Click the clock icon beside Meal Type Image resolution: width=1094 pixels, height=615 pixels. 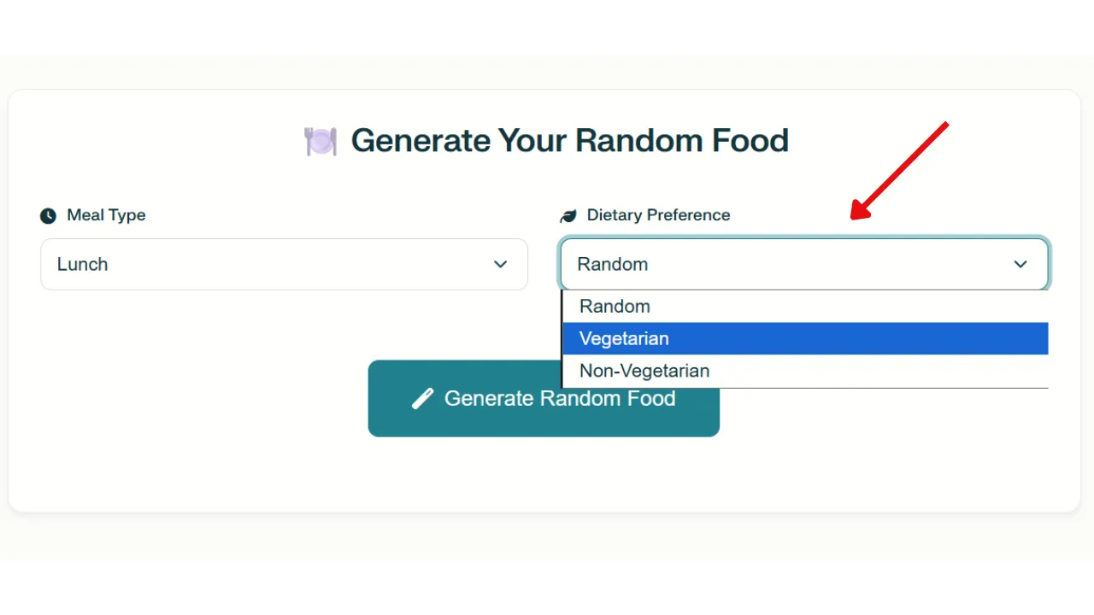49,215
